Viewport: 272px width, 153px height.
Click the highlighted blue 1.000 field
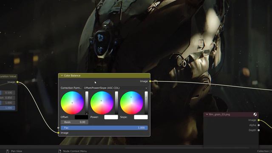8,108
